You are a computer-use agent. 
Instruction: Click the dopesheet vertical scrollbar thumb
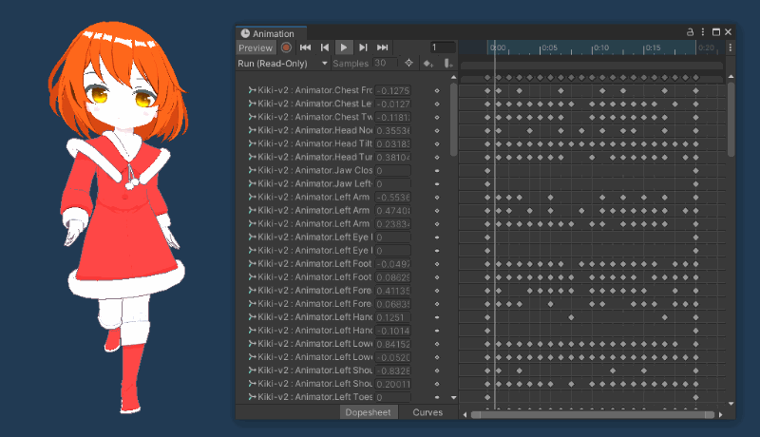click(731, 120)
